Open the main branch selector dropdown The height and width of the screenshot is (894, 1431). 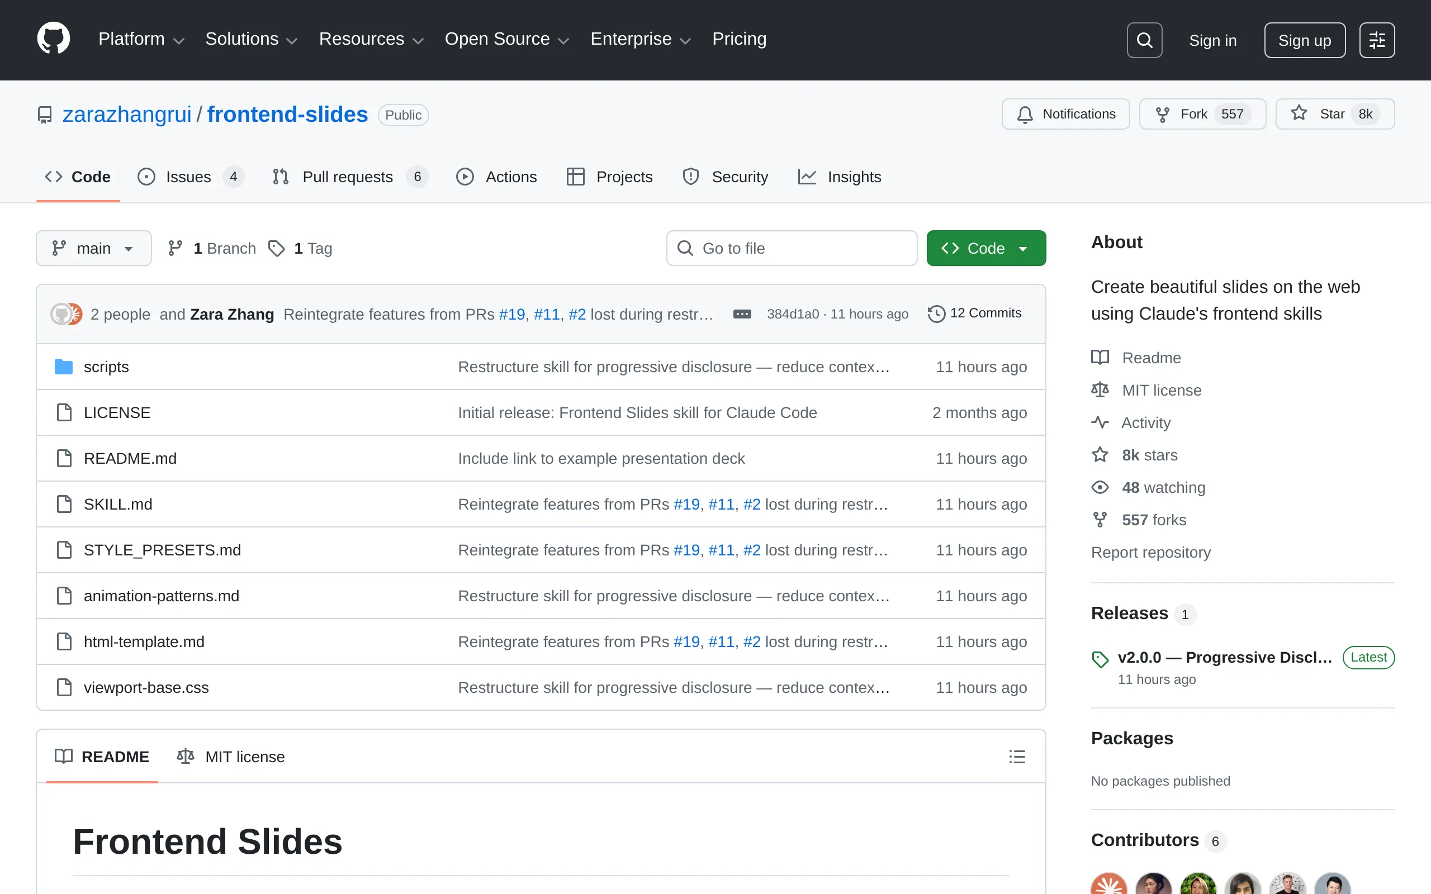click(x=93, y=248)
